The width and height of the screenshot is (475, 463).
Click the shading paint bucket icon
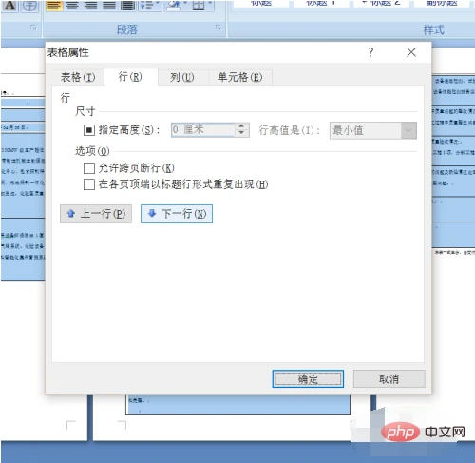pyautogui.click(x=173, y=6)
